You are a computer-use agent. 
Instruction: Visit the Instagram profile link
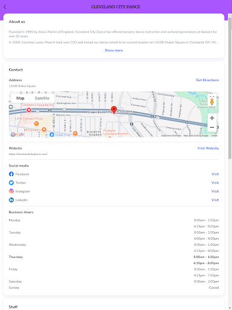tap(215, 191)
